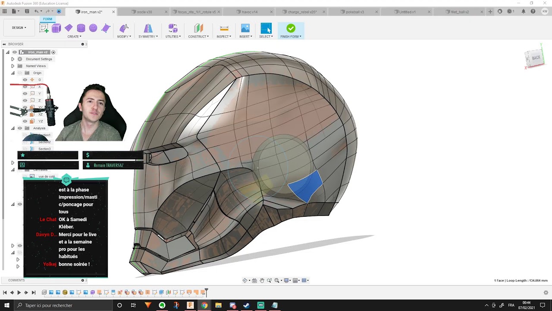
Task: Open the SYMMETRY dropdown menu
Action: coord(148,36)
